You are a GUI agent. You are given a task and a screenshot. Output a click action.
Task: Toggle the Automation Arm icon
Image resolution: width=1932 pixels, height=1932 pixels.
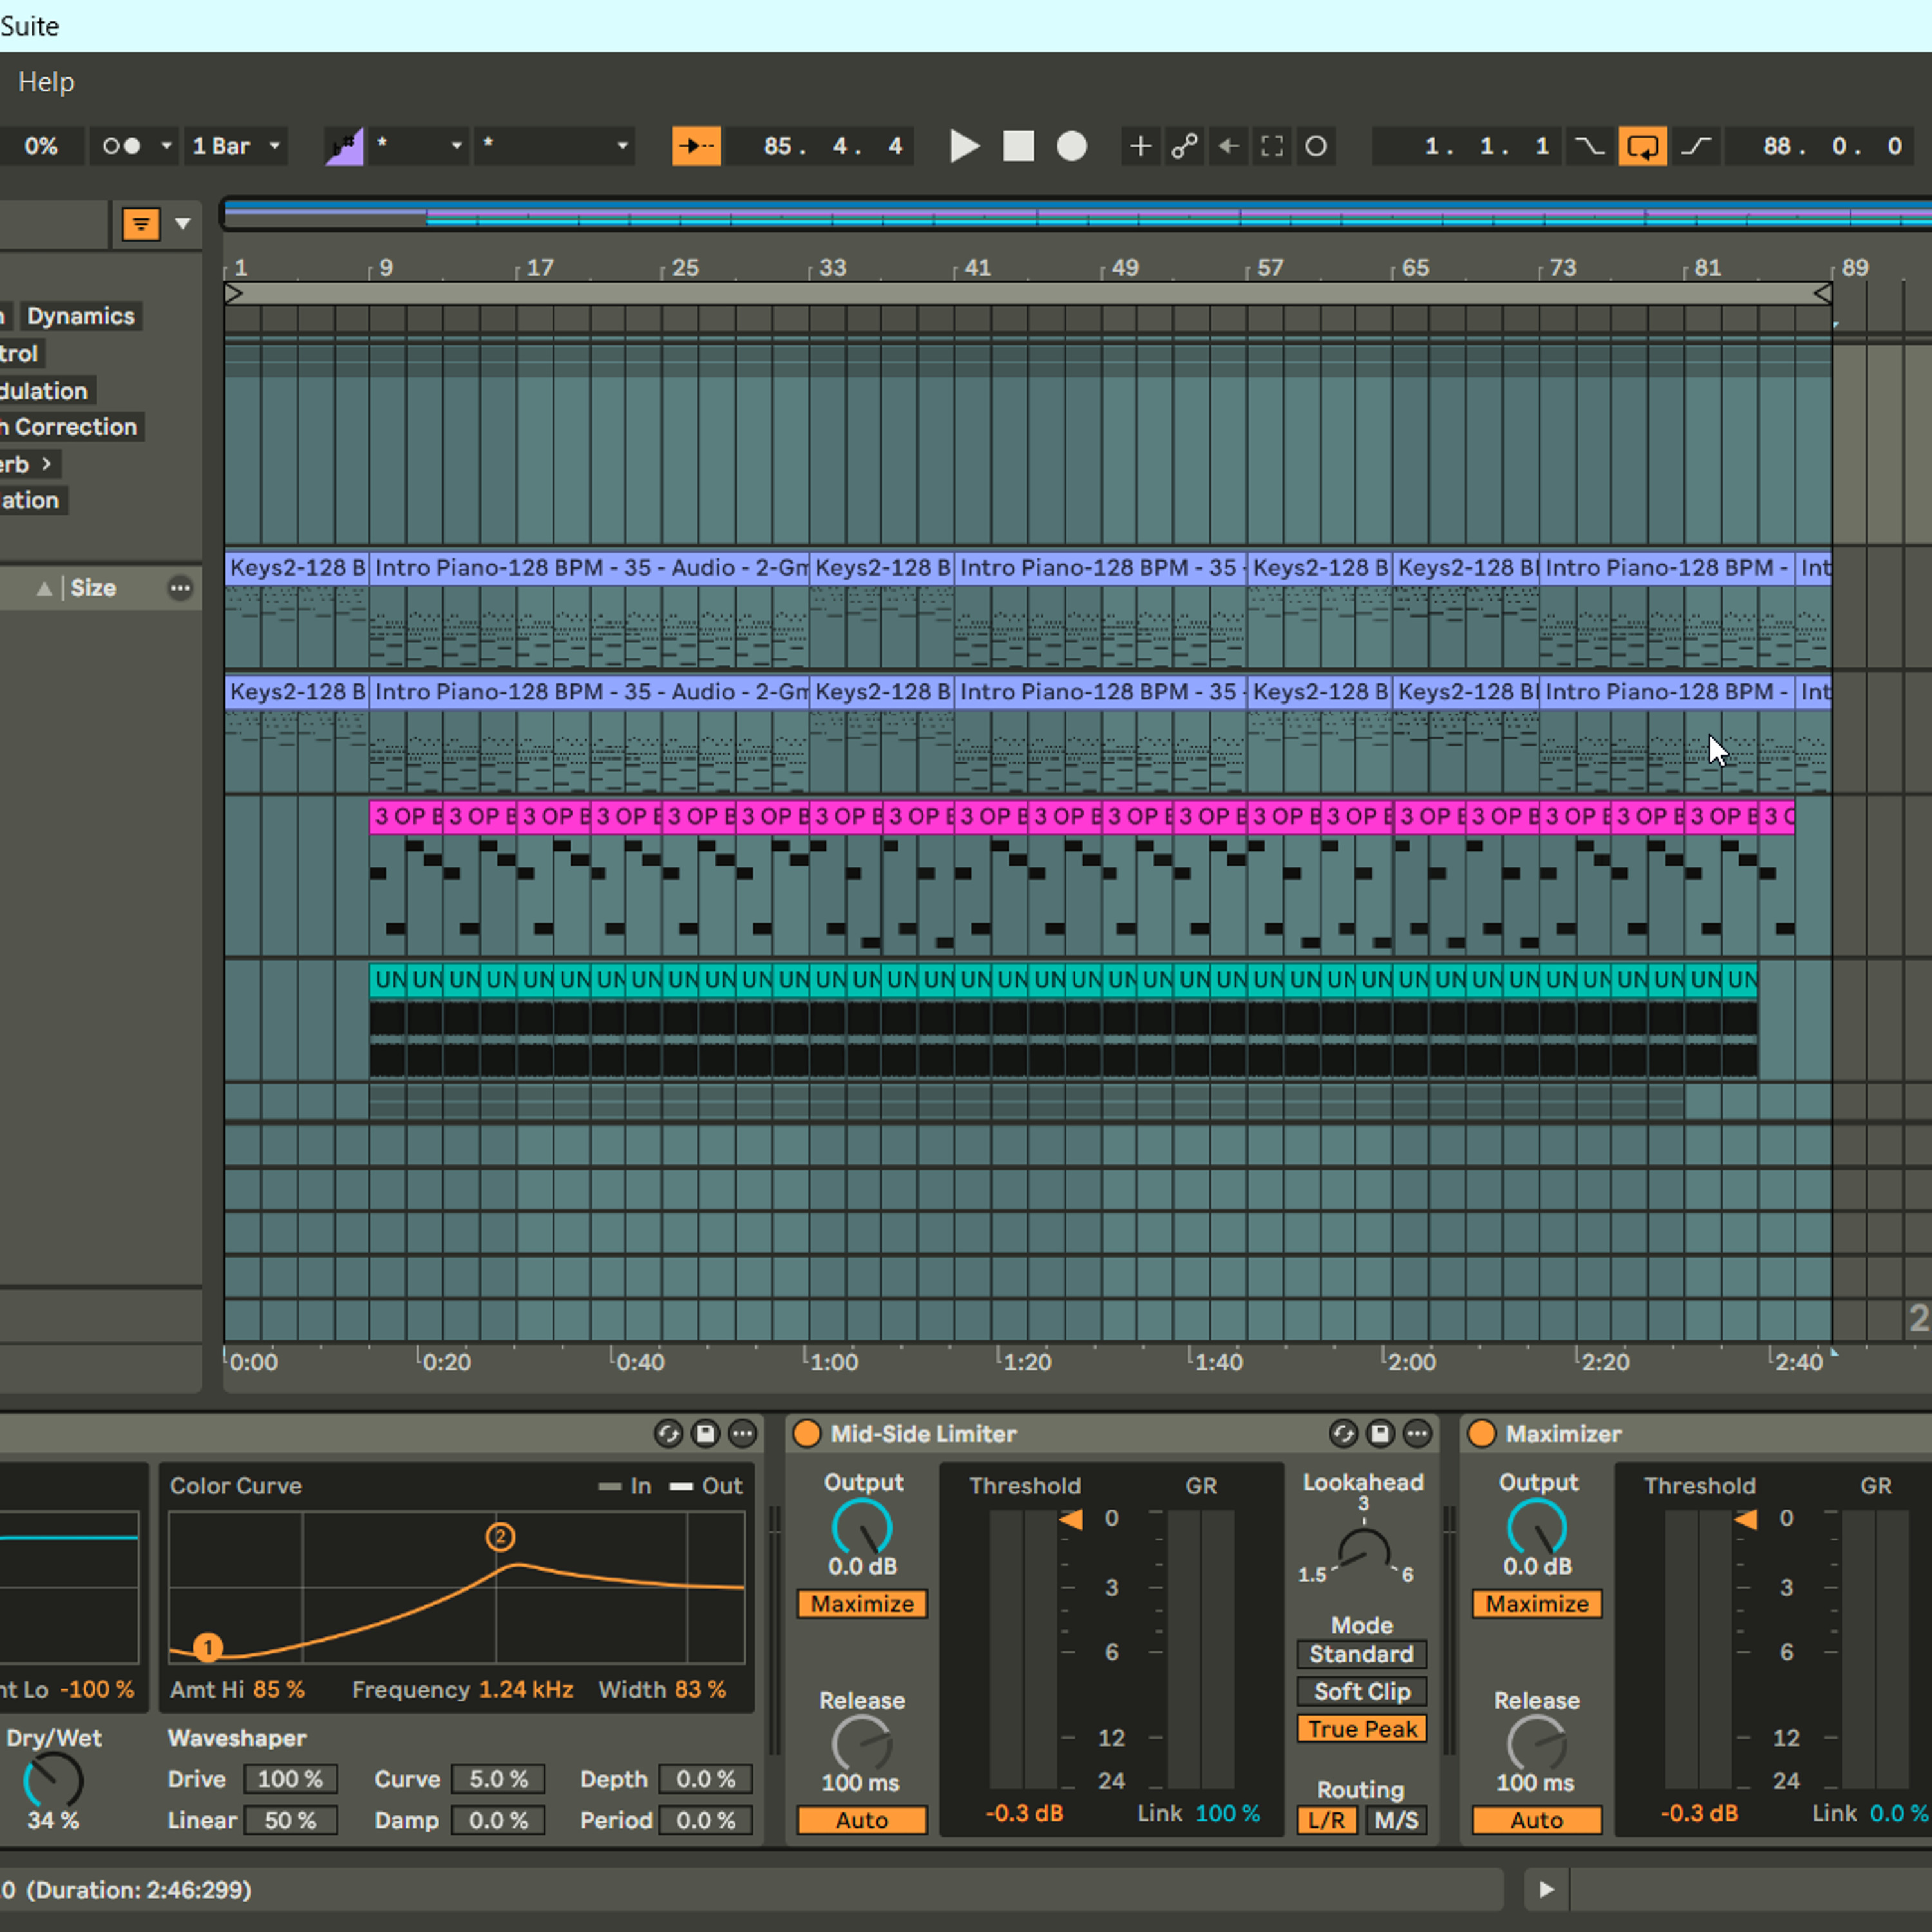point(1185,146)
